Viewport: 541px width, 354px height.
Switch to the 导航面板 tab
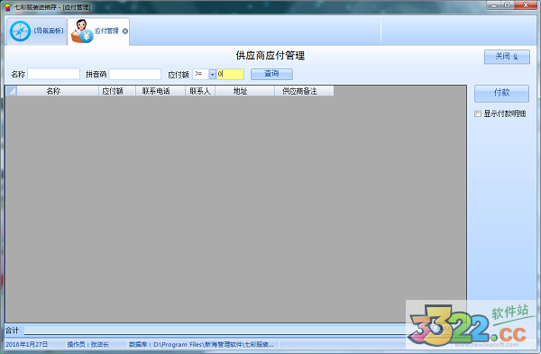pos(37,32)
